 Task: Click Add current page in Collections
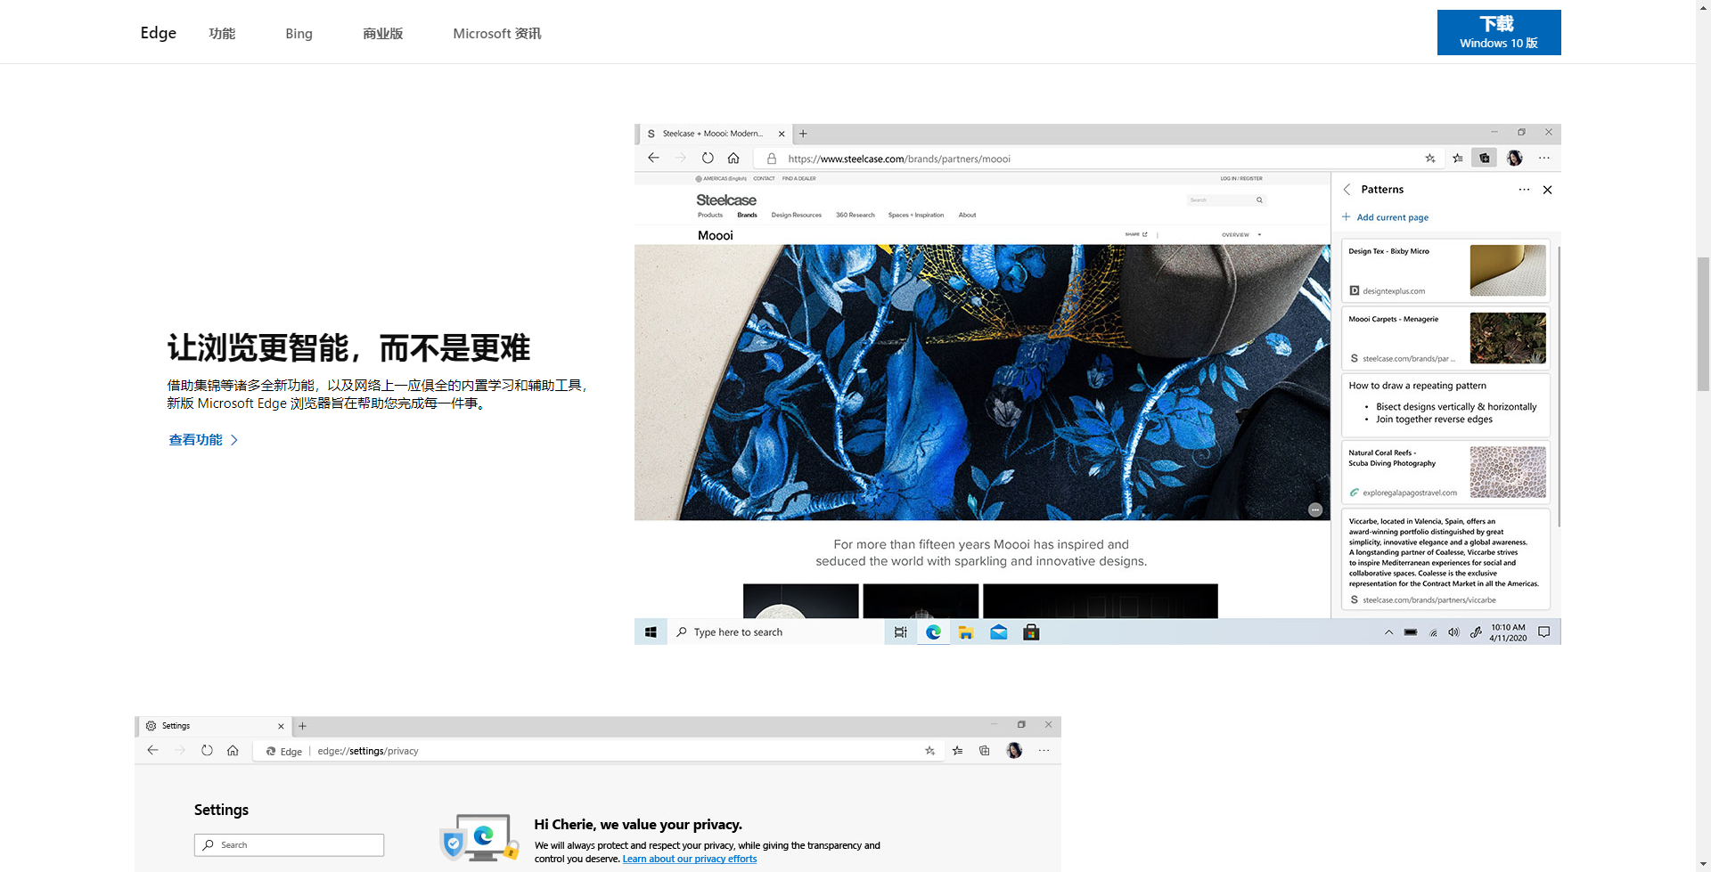coord(1386,217)
